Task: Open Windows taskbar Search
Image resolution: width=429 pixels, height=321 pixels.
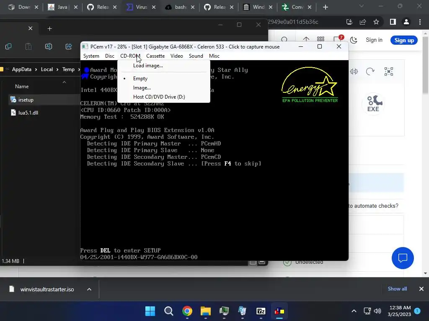Action: pyautogui.click(x=168, y=311)
